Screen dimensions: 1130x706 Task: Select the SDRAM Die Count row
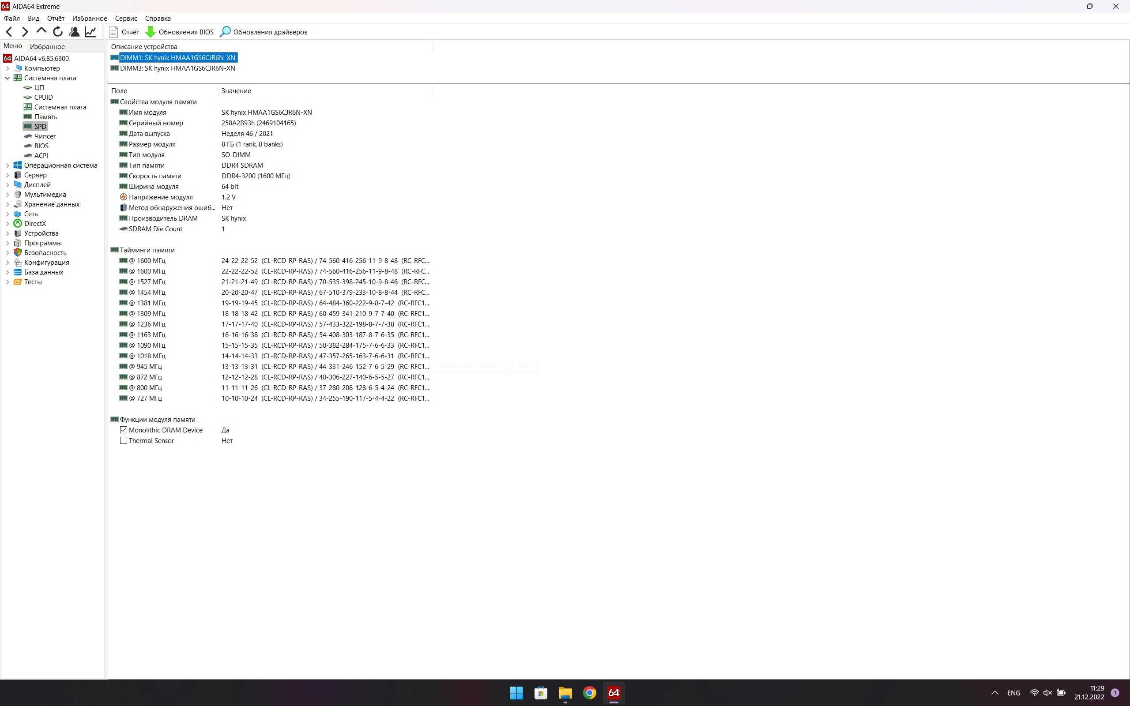(x=271, y=229)
